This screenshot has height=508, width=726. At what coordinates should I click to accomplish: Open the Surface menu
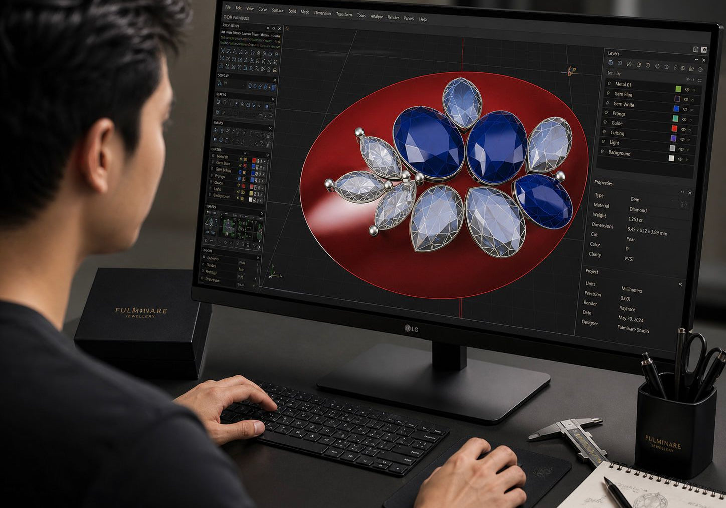(x=278, y=10)
